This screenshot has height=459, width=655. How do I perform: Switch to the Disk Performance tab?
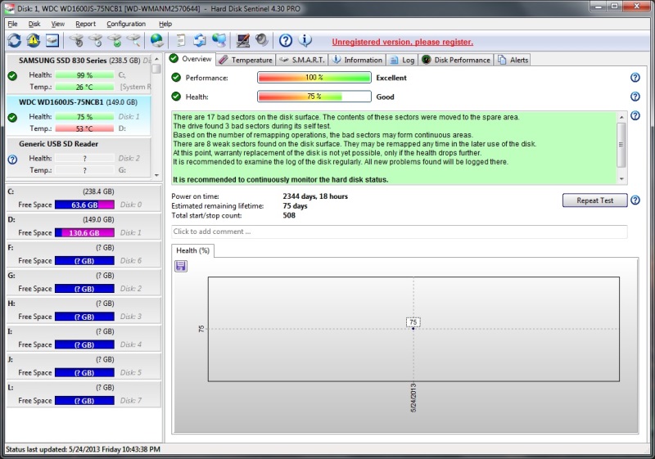click(x=457, y=60)
